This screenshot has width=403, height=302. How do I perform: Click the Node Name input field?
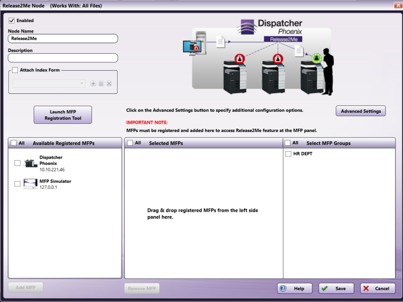pos(63,39)
